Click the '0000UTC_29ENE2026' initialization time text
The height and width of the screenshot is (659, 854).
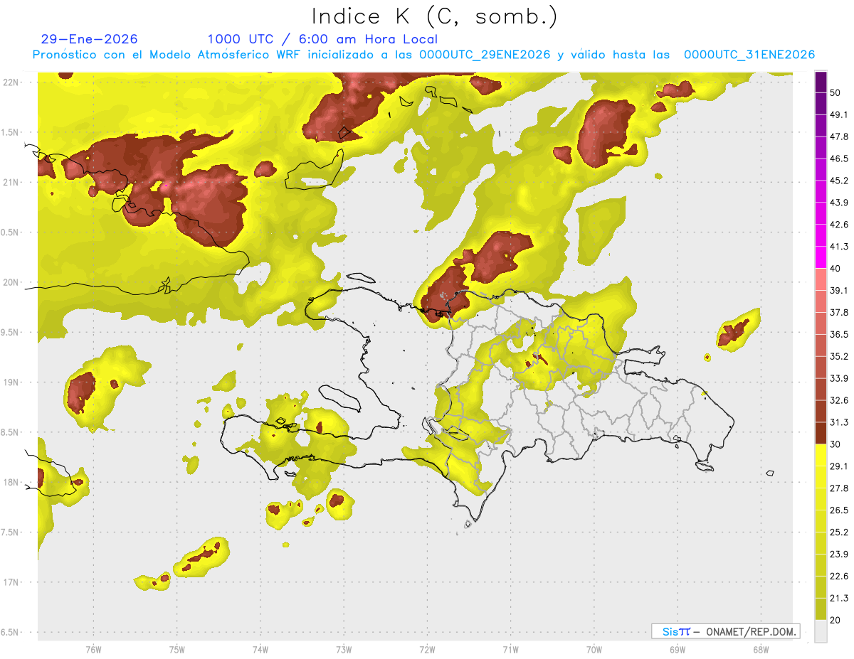pos(485,55)
